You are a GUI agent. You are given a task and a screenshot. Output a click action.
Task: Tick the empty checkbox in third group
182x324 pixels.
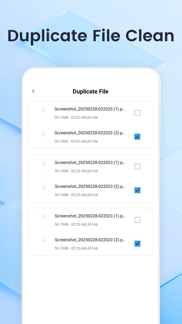(137, 220)
